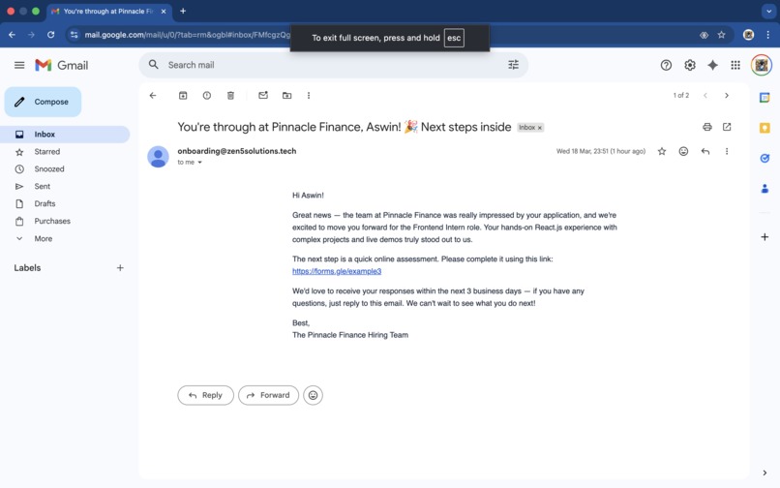Archive this email
The image size is (780, 488).
point(183,95)
